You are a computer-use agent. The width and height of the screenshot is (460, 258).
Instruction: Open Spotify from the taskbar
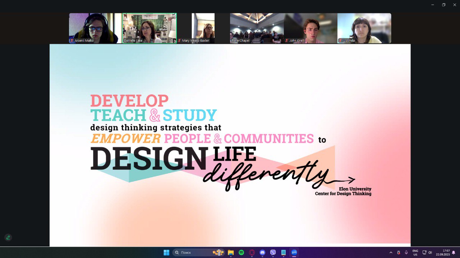[x=241, y=253]
